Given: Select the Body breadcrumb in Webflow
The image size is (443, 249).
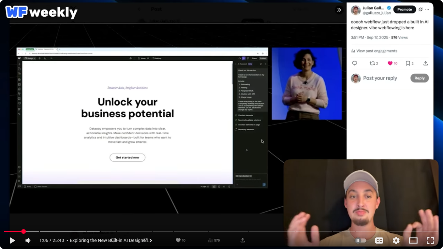Looking at the screenshot, I should pyautogui.click(x=27, y=187).
